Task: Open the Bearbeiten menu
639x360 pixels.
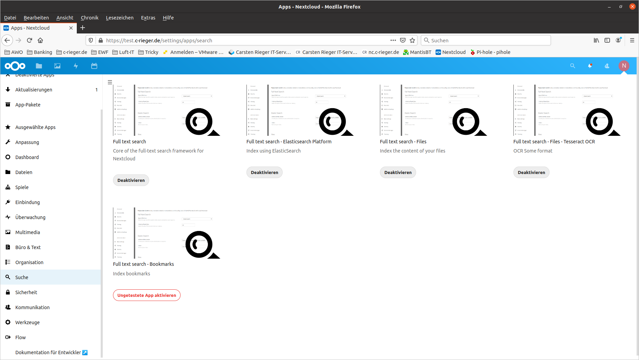Action: 36,18
